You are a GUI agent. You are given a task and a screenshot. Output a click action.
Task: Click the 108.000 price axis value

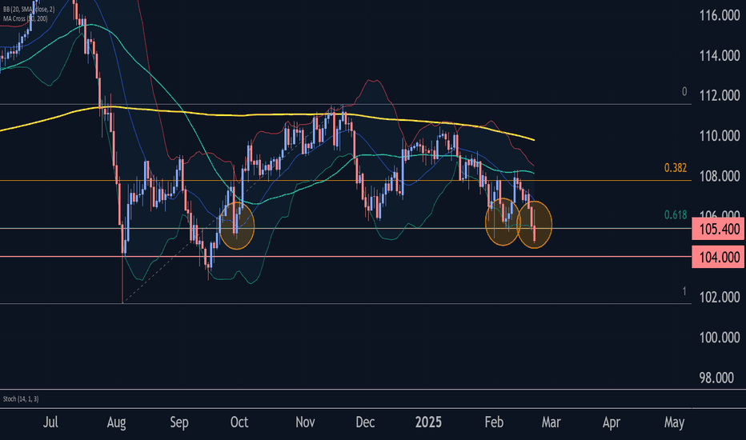click(720, 177)
